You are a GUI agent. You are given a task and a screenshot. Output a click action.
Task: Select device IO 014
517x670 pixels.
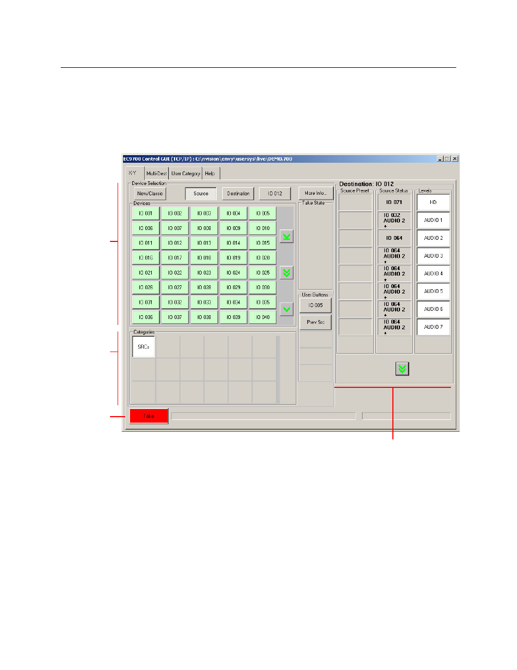[x=233, y=243]
